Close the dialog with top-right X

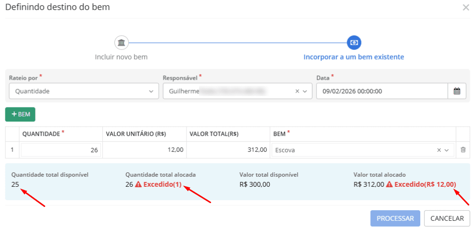(465, 7)
